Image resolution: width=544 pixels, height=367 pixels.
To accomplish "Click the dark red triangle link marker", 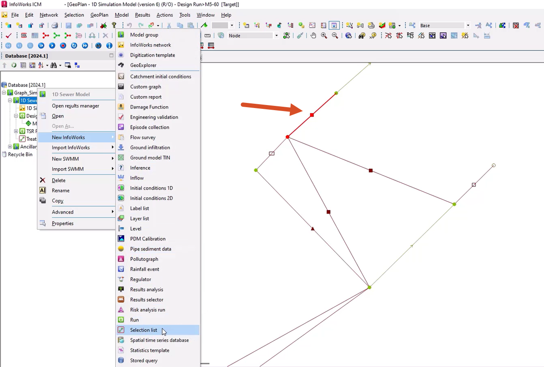I will 313,229.
